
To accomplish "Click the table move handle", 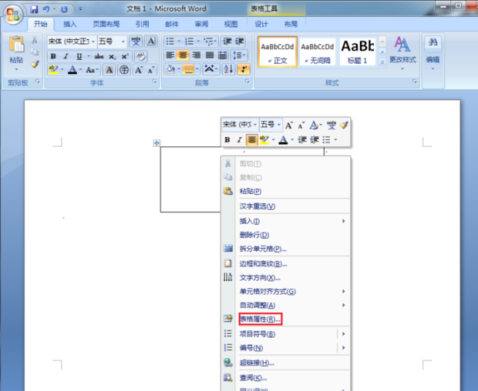I will (x=157, y=142).
